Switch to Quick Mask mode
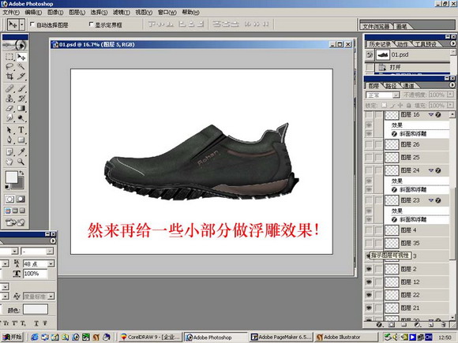 click(x=21, y=199)
